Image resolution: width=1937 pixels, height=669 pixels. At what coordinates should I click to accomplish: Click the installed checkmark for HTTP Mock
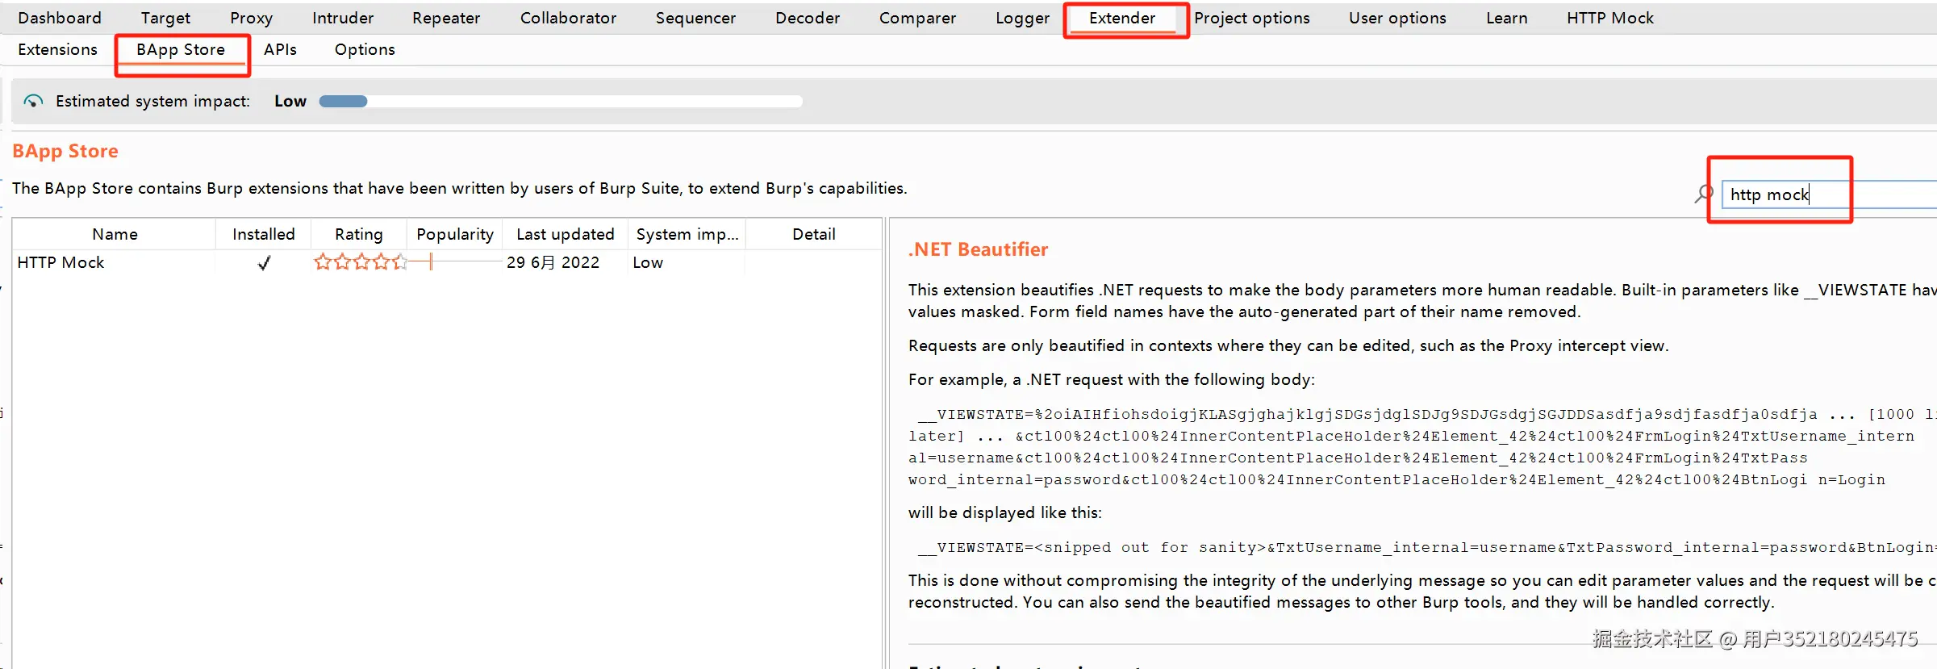[264, 263]
